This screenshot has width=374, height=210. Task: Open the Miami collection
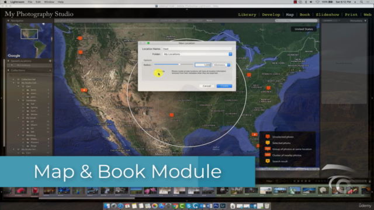click(34, 125)
